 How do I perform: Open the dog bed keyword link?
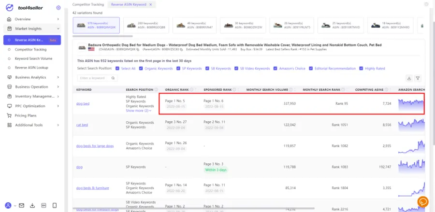(x=83, y=104)
